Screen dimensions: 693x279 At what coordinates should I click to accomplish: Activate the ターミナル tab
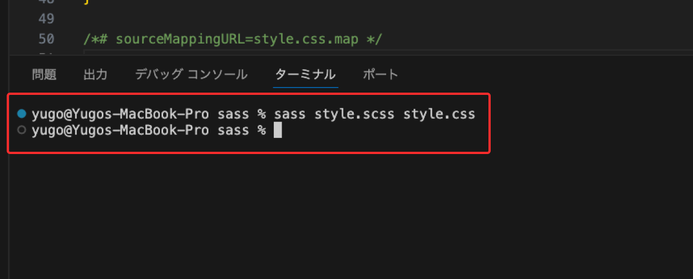305,74
